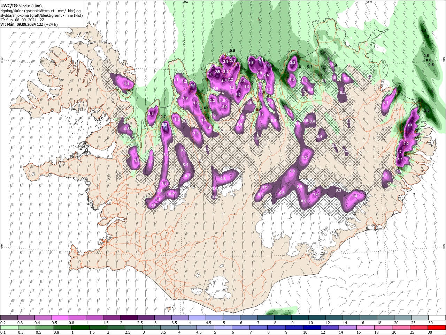Click the bright pink swatch between 0.5 and 0.8
The width and height of the screenshot is (446, 335).
60,318
